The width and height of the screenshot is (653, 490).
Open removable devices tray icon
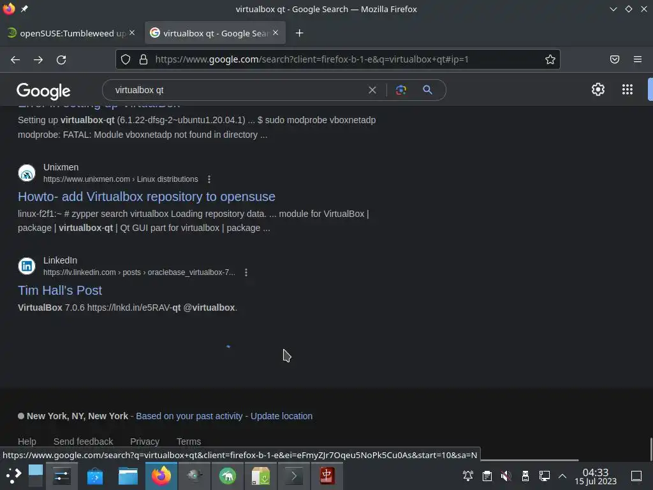click(525, 476)
